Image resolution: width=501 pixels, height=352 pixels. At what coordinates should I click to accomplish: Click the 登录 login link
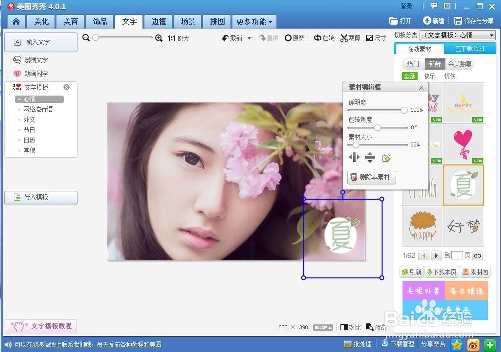tap(406, 6)
